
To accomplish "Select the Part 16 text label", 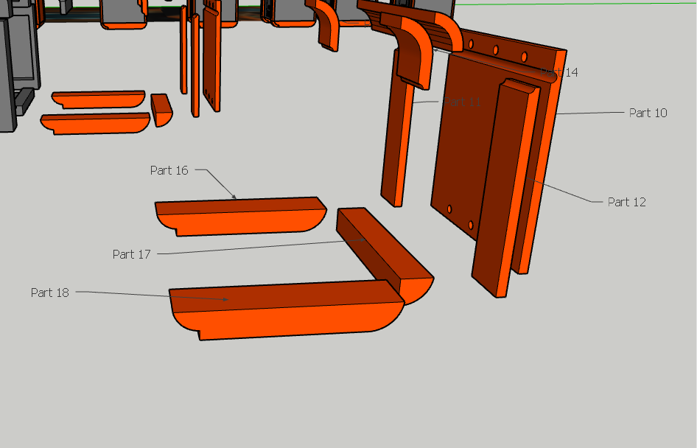I will tap(169, 170).
